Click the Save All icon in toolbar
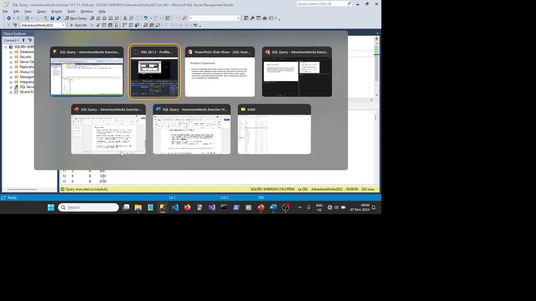The width and height of the screenshot is (536, 301). tap(58, 18)
